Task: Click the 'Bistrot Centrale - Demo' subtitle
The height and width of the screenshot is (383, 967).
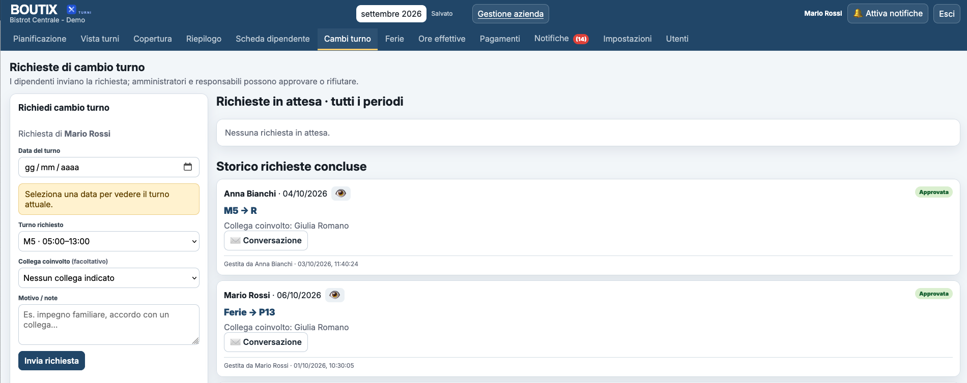Action: [47, 20]
